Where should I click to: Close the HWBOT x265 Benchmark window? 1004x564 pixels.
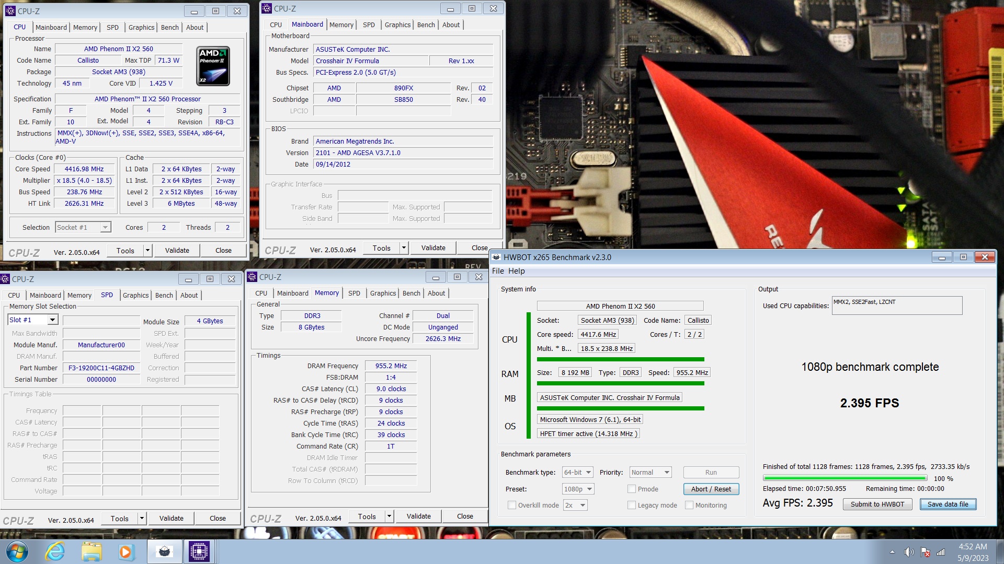click(x=985, y=257)
